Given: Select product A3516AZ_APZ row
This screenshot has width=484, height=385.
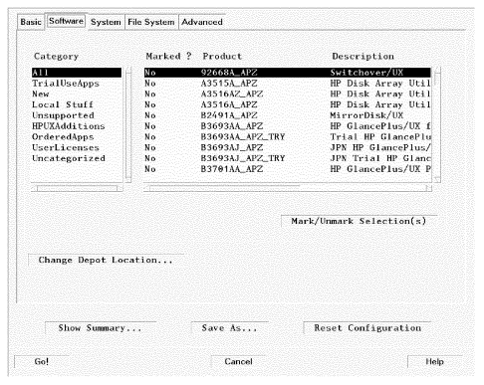Looking at the screenshot, I should (x=287, y=95).
